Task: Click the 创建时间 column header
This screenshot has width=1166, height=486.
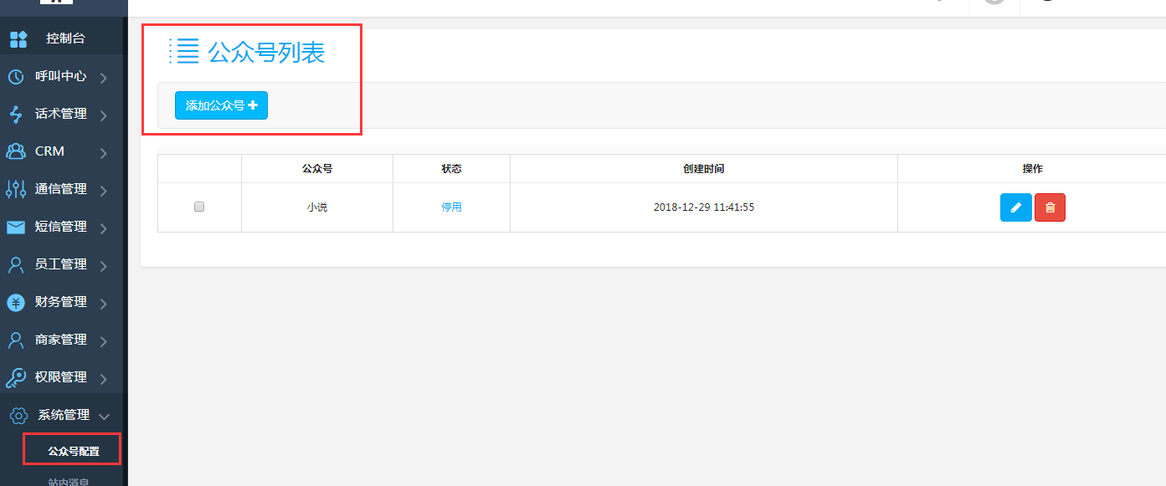Action: (x=703, y=169)
